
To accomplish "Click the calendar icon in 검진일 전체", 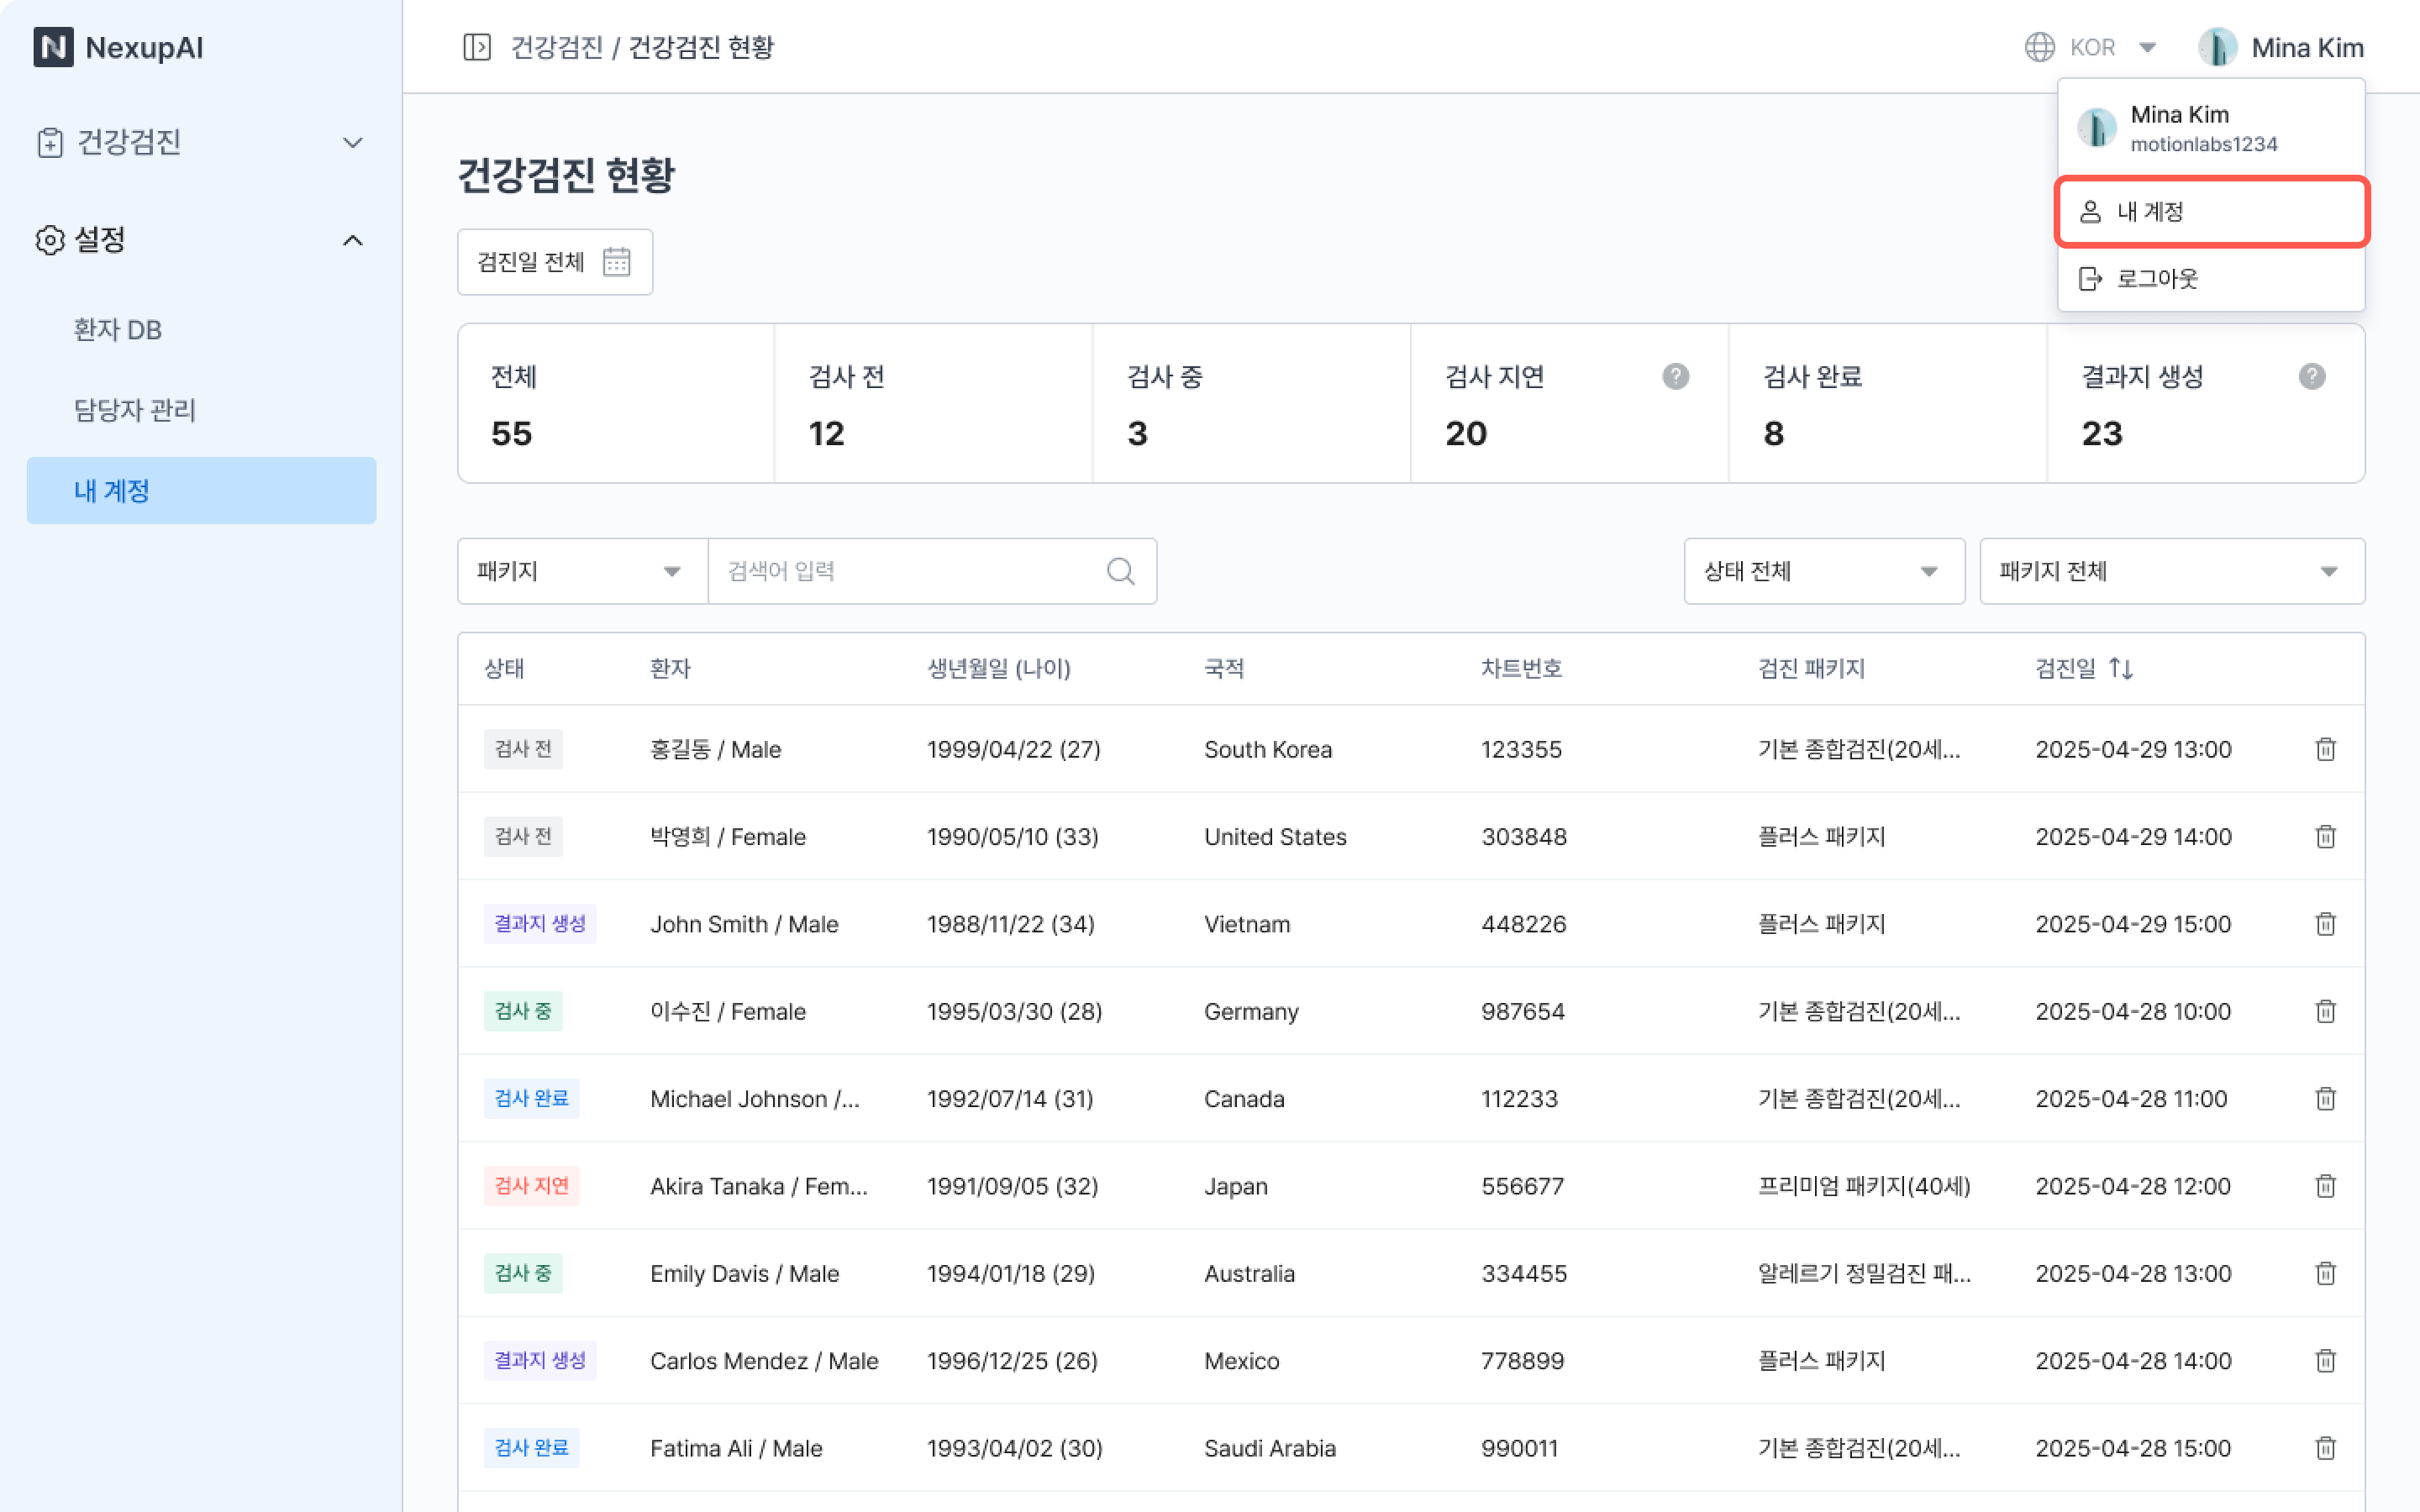I will coord(616,262).
